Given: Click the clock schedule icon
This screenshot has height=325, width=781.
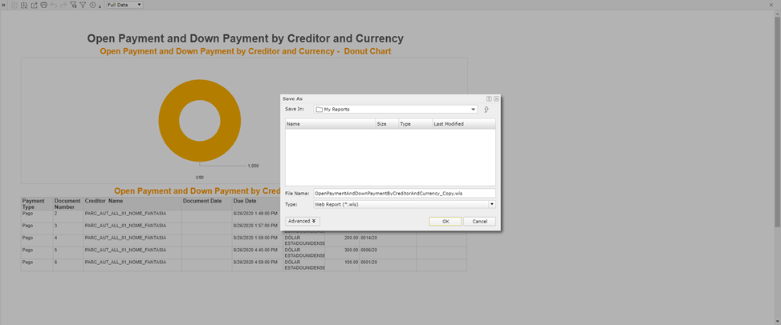Looking at the screenshot, I should [92, 5].
